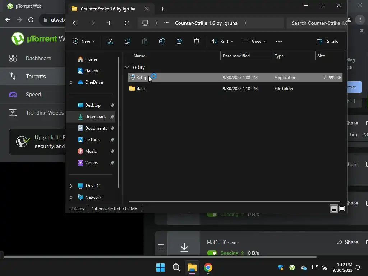
Task: Open Chrome's three-dot menu
Action: pyautogui.click(x=360, y=20)
